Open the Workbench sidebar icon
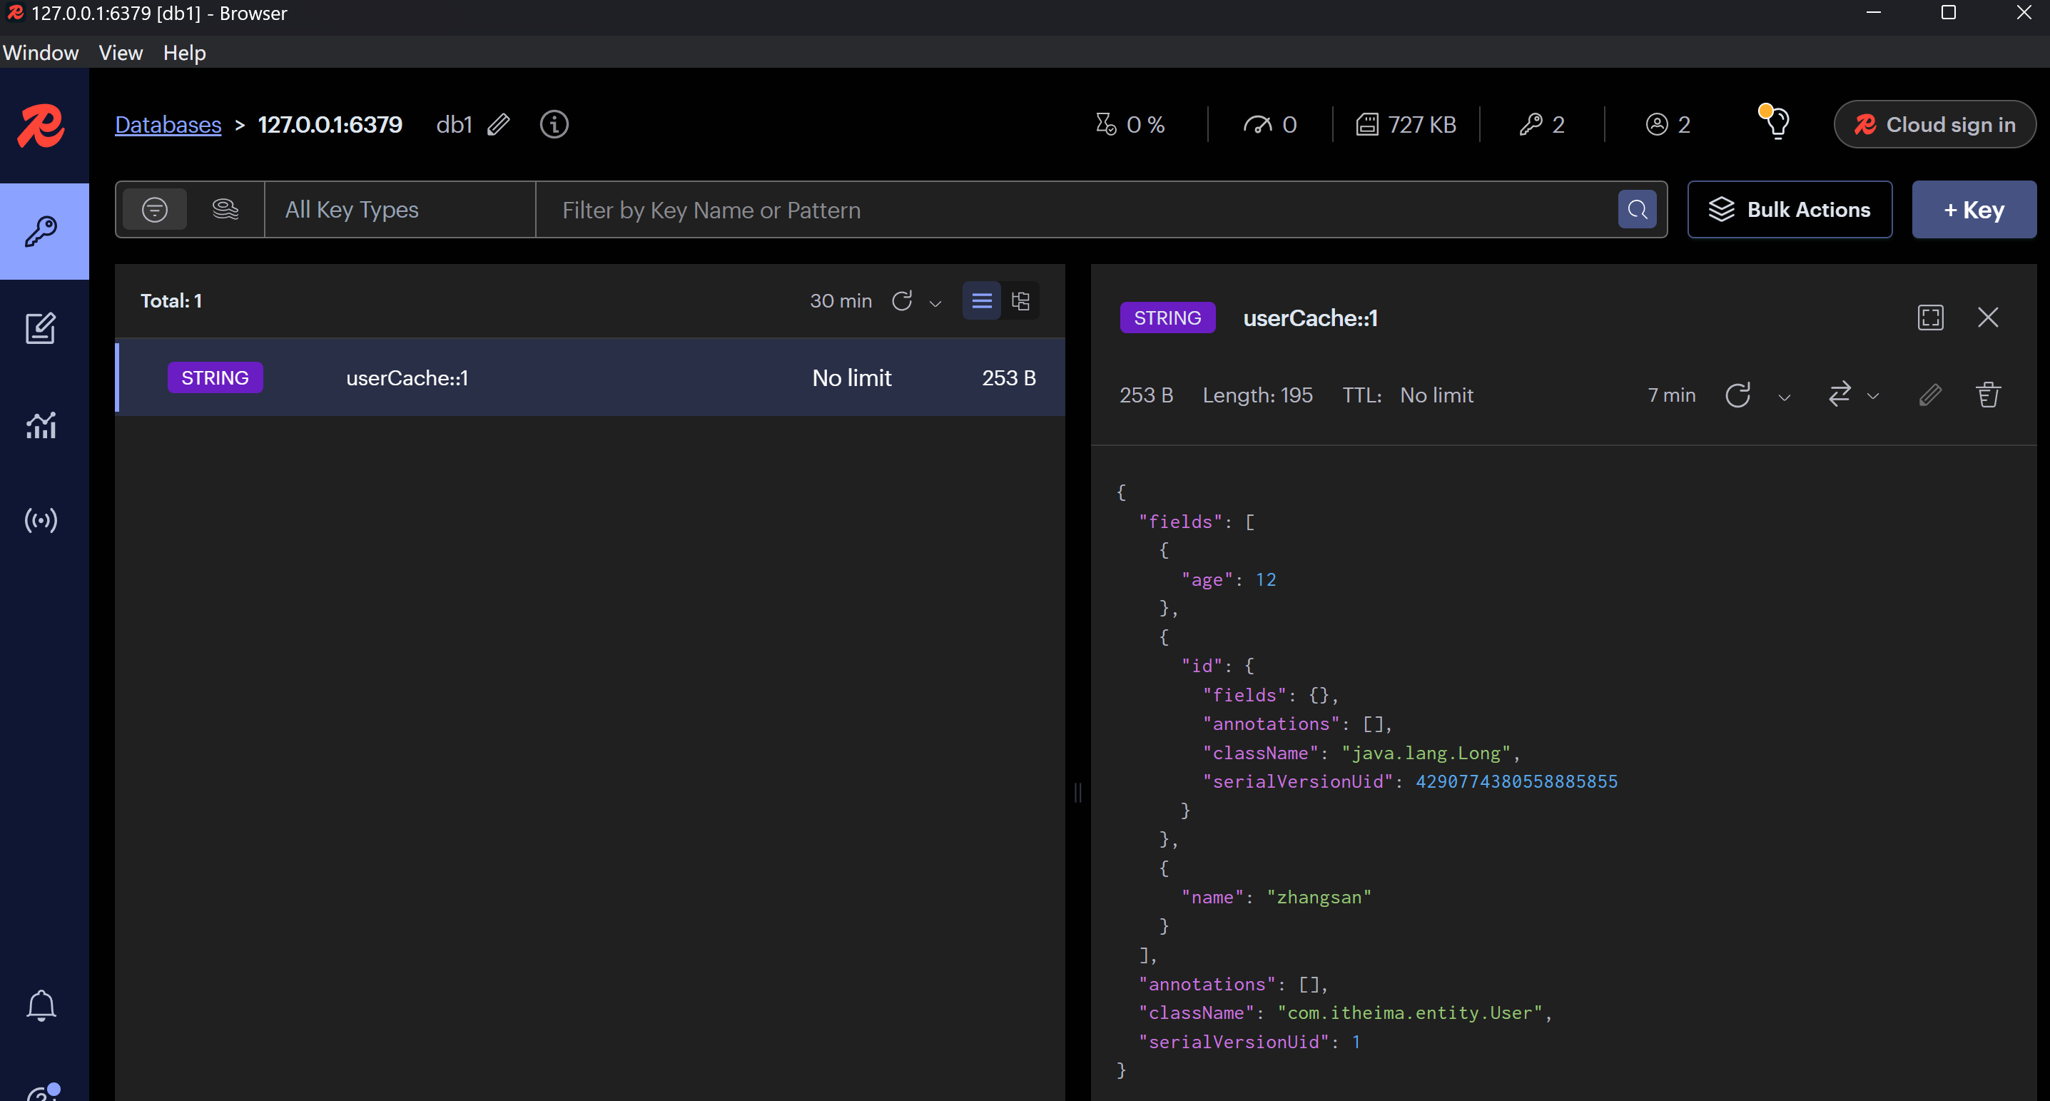Viewport: 2050px width, 1101px height. [41, 328]
